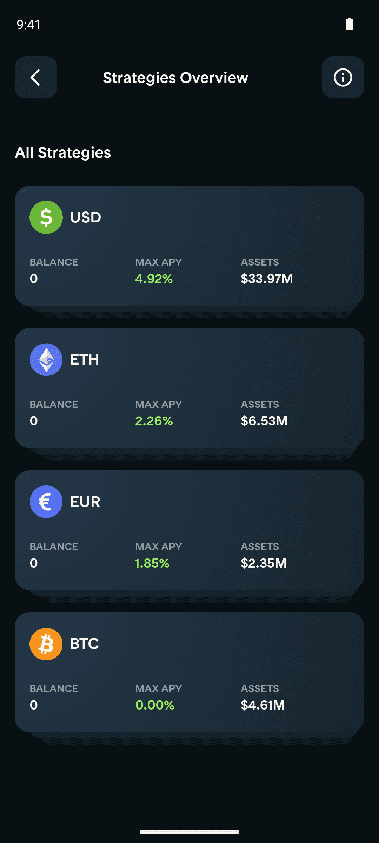Open the ETH strategy label
379x843 pixels.
(85, 359)
